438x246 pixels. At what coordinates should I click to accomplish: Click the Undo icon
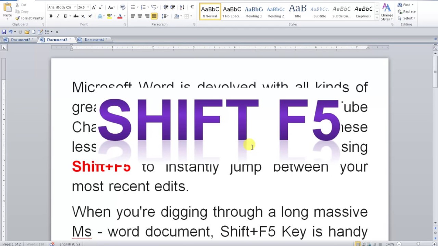[10, 32]
